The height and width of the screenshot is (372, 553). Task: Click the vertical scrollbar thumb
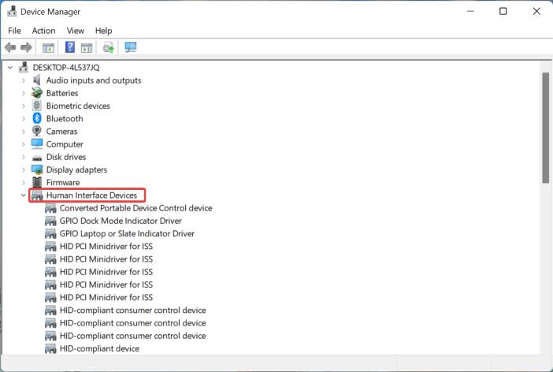tap(546, 128)
